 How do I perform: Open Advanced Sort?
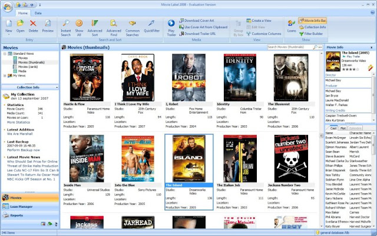pyautogui.click(x=95, y=28)
